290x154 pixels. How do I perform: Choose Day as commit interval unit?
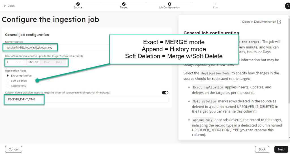point(59,62)
